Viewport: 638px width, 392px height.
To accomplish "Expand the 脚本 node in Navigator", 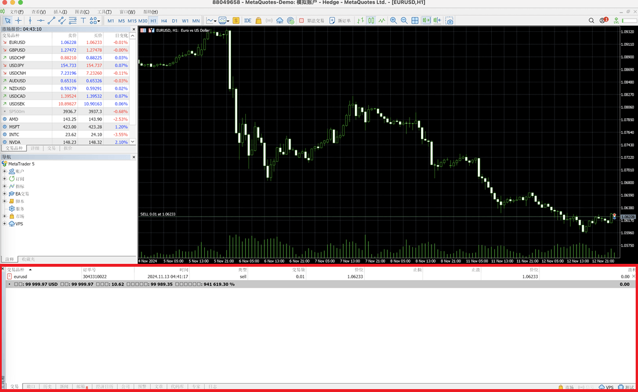I will (x=5, y=201).
